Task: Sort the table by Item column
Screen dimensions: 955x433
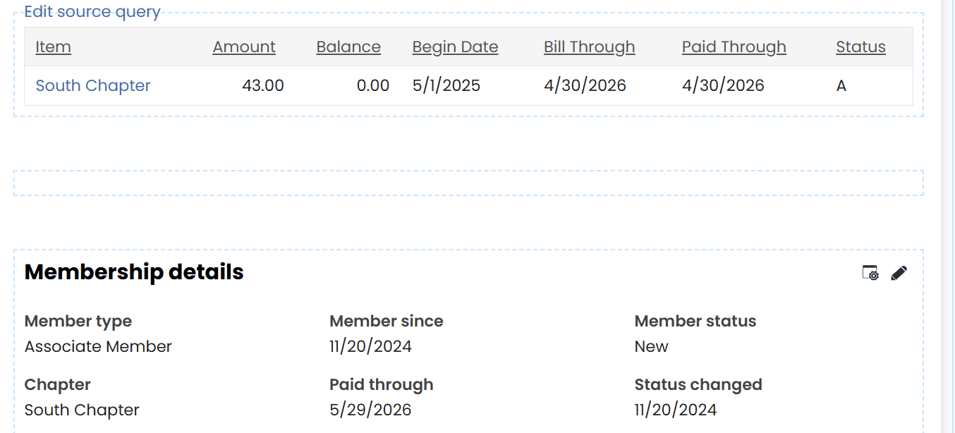Action: [54, 47]
